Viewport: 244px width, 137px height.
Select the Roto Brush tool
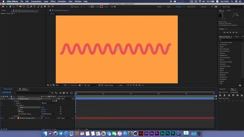pos(49,7)
